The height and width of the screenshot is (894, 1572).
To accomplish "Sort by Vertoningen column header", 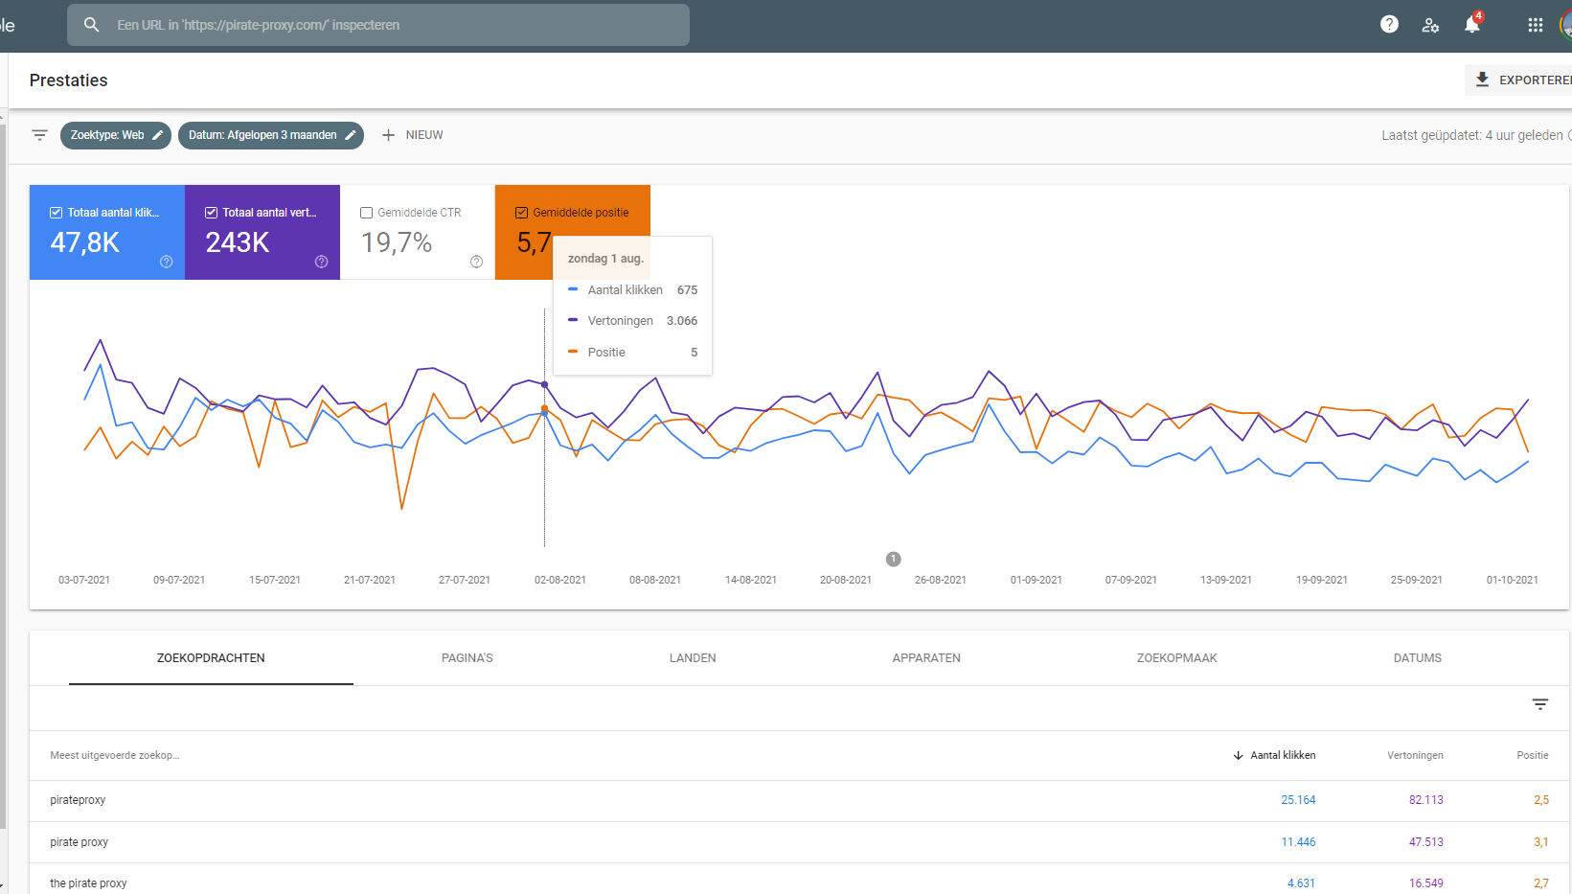I will point(1415,755).
